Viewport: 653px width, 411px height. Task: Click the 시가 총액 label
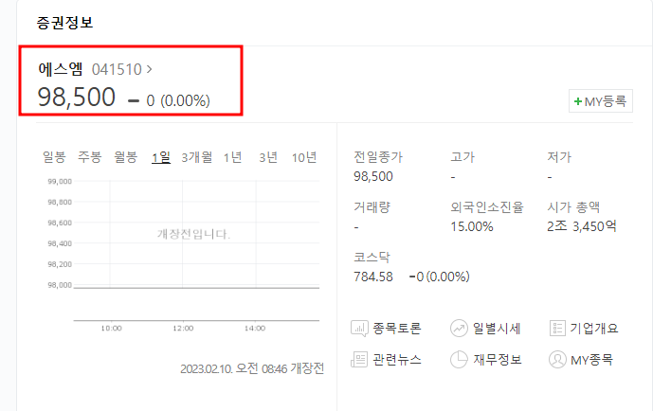click(x=573, y=206)
